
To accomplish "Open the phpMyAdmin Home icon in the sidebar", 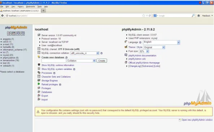I will click(x=9, y=33).
